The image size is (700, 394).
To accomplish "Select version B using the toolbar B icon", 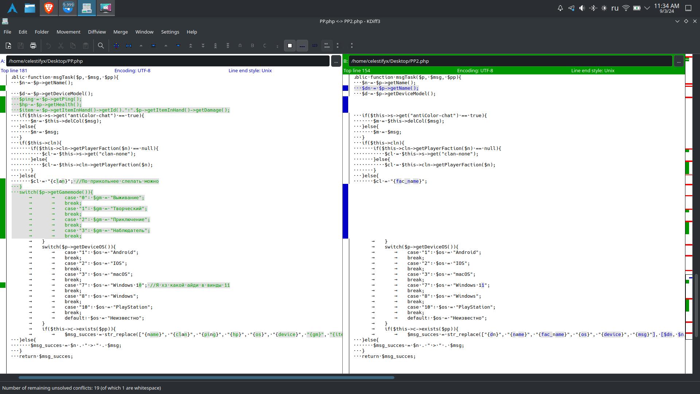I will 252,46.
